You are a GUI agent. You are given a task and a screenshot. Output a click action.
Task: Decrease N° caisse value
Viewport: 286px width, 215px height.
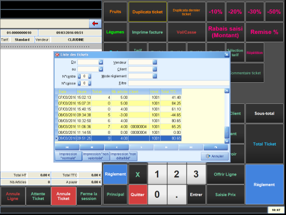[x=79, y=83]
